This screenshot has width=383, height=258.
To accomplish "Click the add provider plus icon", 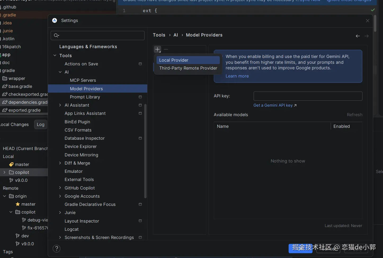I will coord(158,49).
